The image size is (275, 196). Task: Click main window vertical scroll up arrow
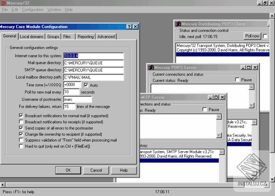click(x=272, y=16)
